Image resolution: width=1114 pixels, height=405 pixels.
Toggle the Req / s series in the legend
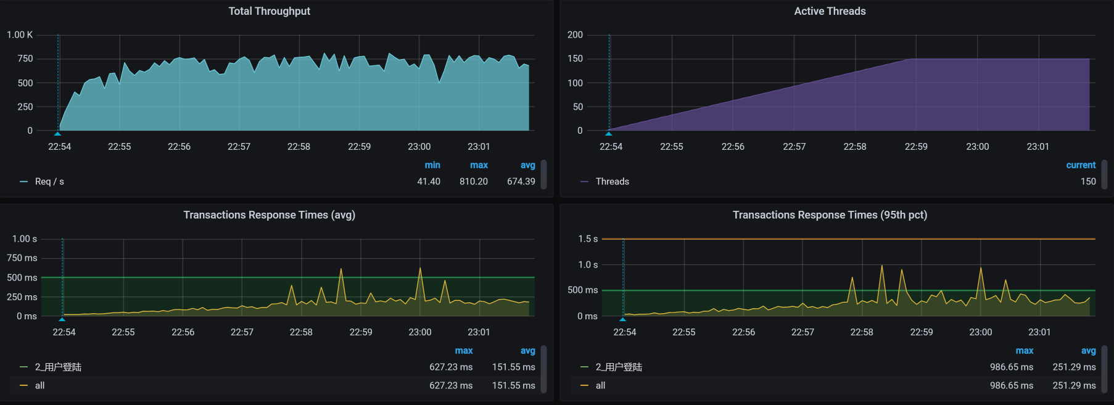(49, 182)
